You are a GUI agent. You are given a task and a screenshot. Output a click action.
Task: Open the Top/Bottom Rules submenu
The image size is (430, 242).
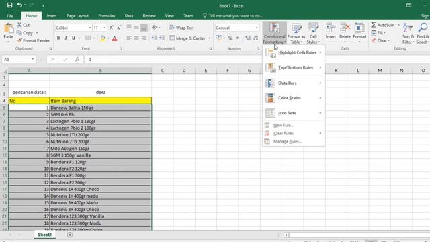pos(294,67)
